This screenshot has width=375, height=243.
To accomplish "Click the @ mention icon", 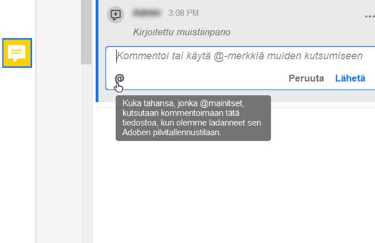I will click(120, 78).
